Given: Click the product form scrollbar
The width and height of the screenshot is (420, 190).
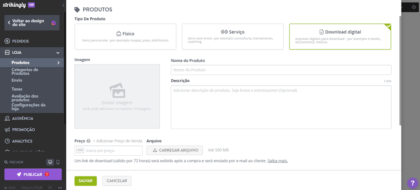Looking at the screenshot, I should click(400, 70).
